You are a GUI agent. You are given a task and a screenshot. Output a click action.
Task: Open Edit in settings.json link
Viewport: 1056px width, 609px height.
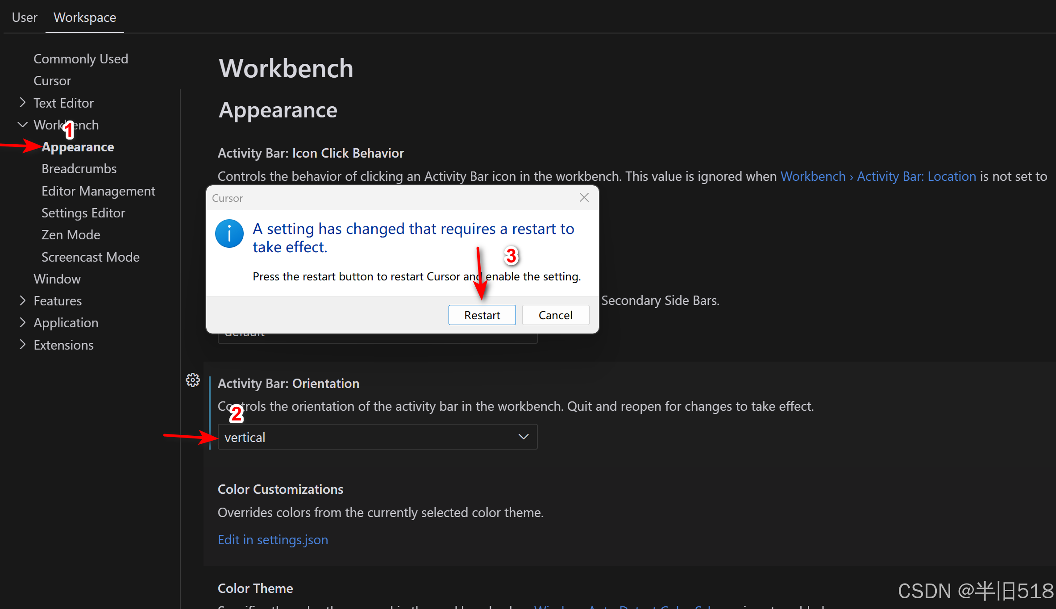pyautogui.click(x=273, y=540)
